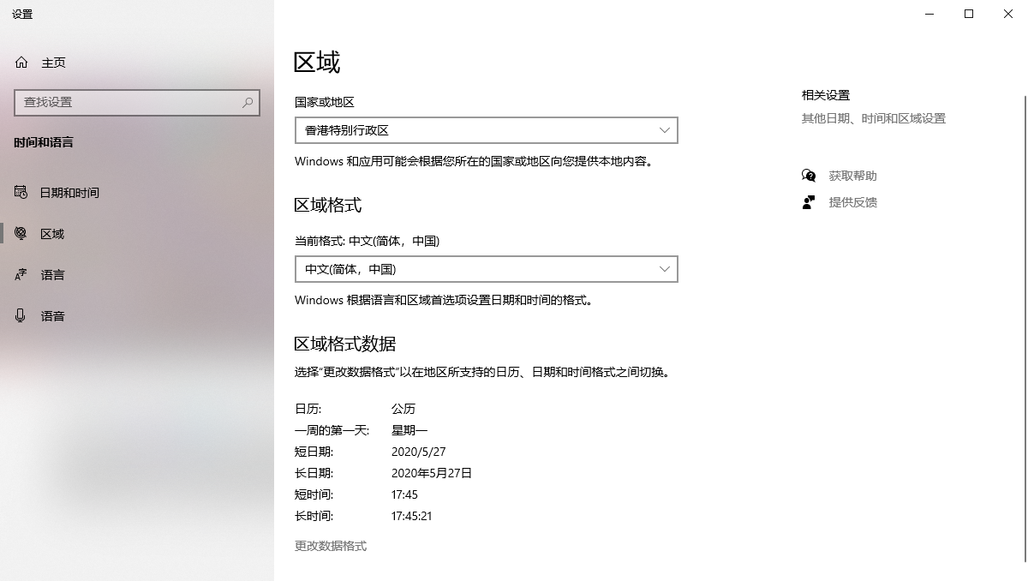Image resolution: width=1028 pixels, height=581 pixels.
Task: Click the 时间和语言 sidebar heading
Action: pos(44,142)
